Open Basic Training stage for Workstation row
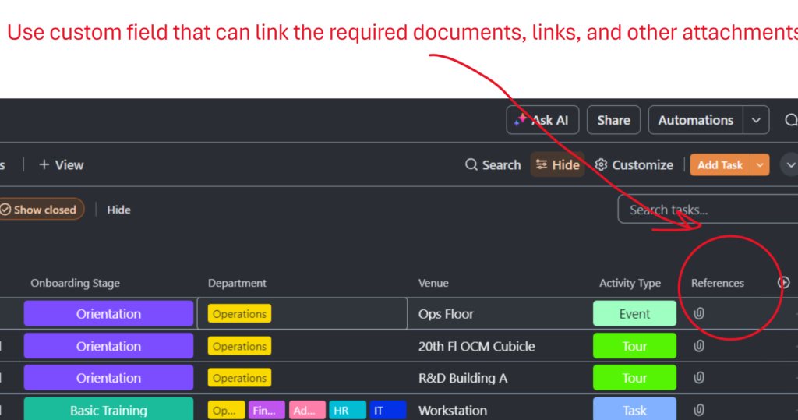This screenshot has width=798, height=420. pyautogui.click(x=108, y=410)
